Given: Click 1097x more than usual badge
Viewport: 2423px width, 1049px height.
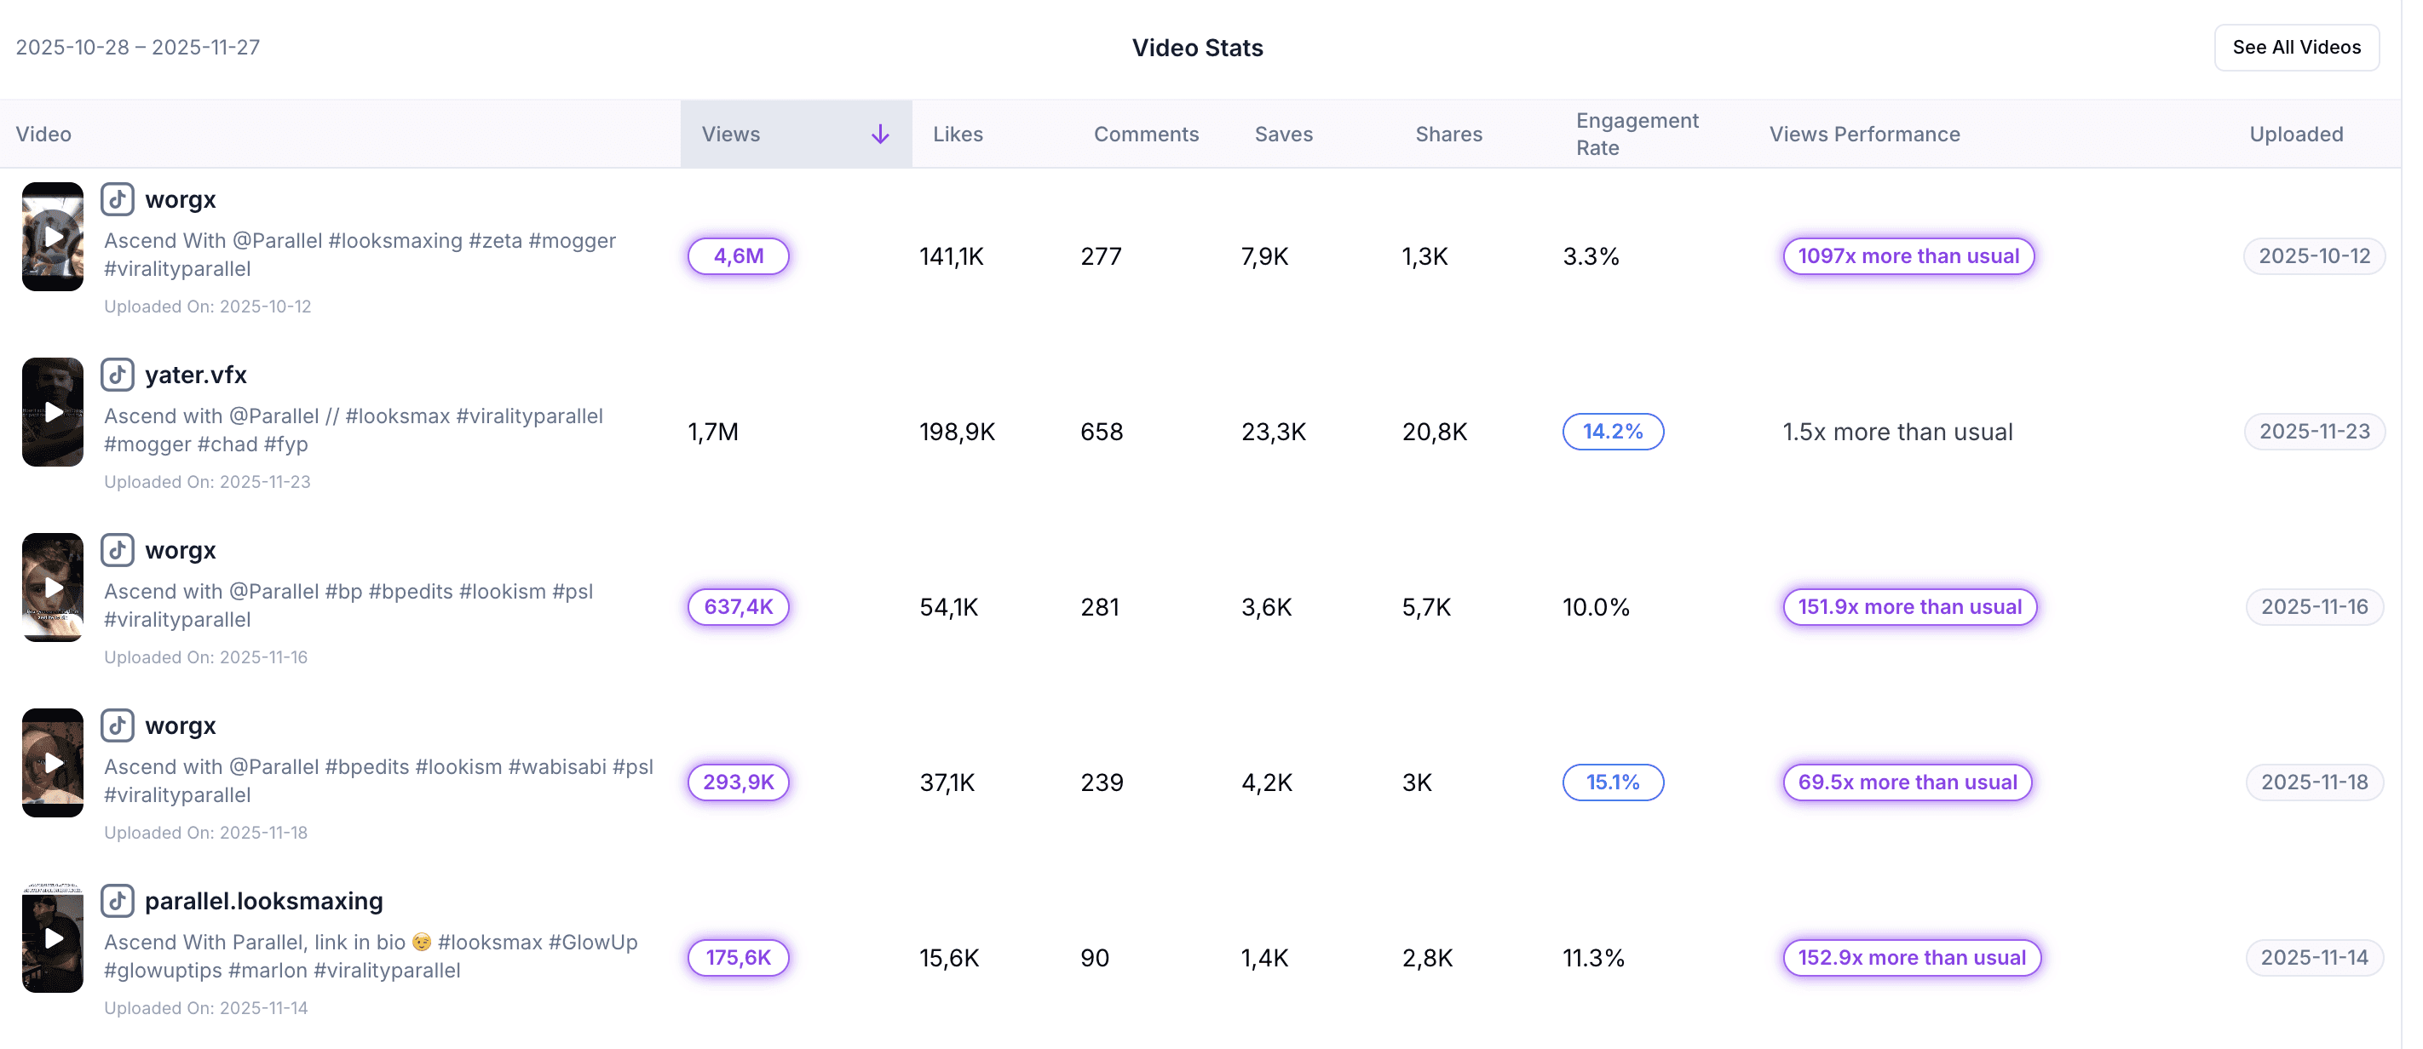Looking at the screenshot, I should [x=1908, y=255].
